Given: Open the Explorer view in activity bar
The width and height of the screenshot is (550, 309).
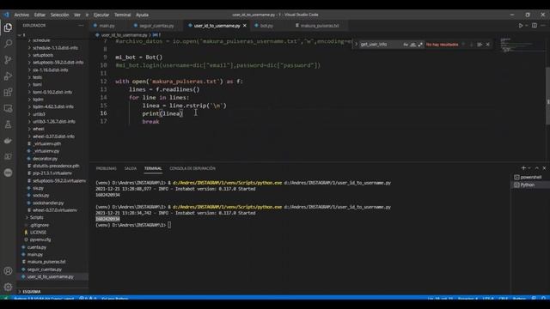Looking at the screenshot, I should 8,27.
